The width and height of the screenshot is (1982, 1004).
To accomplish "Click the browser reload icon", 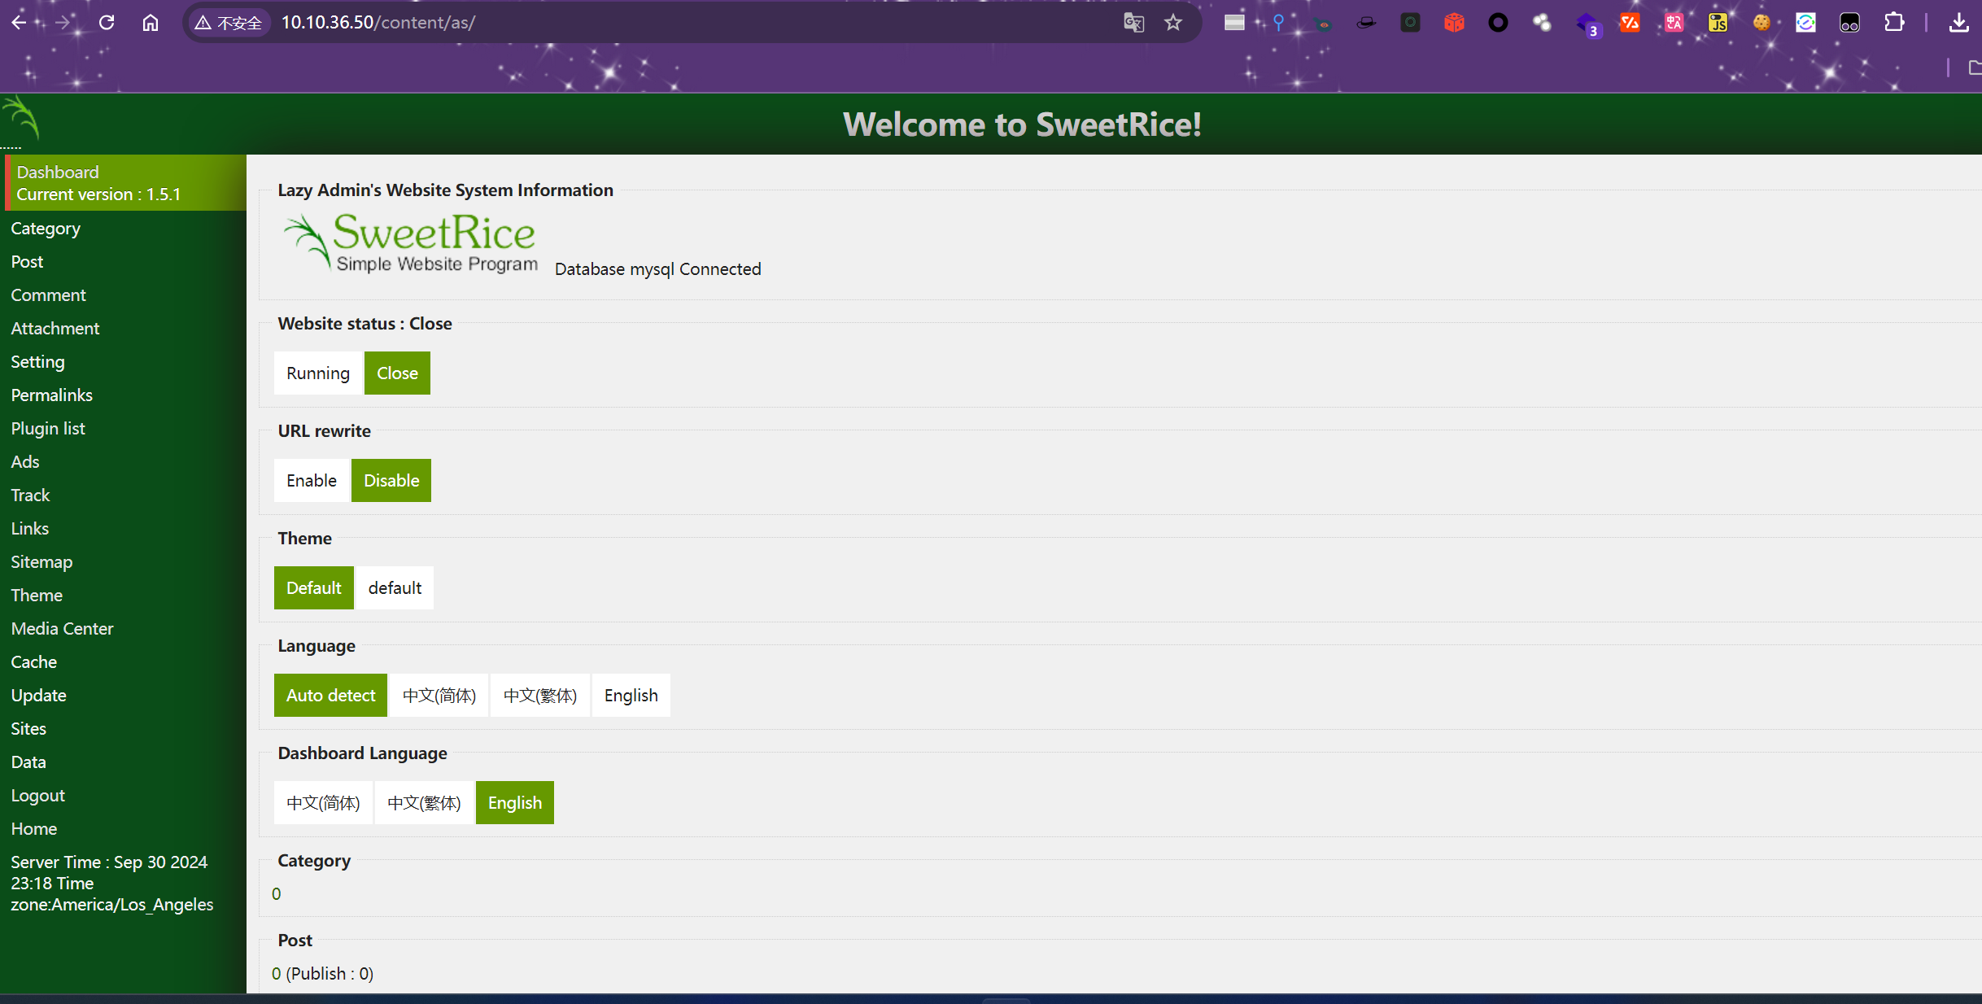I will pyautogui.click(x=107, y=23).
